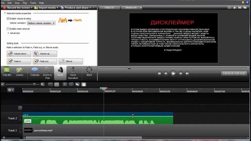Screen dimensions: 251x141
Task: Click the playhead marker on the timeline ruler
Action: [104, 89]
